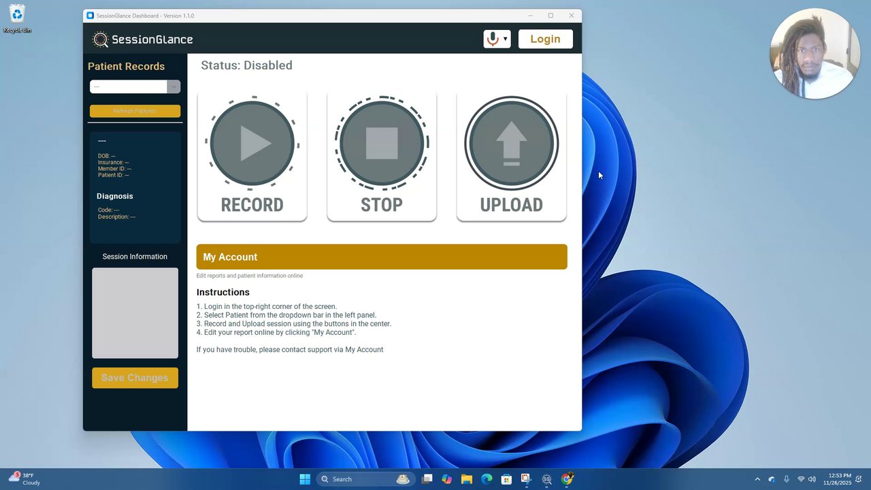Screen dimensions: 871x490
Task: Open the clock and date flyout
Action: point(838,479)
